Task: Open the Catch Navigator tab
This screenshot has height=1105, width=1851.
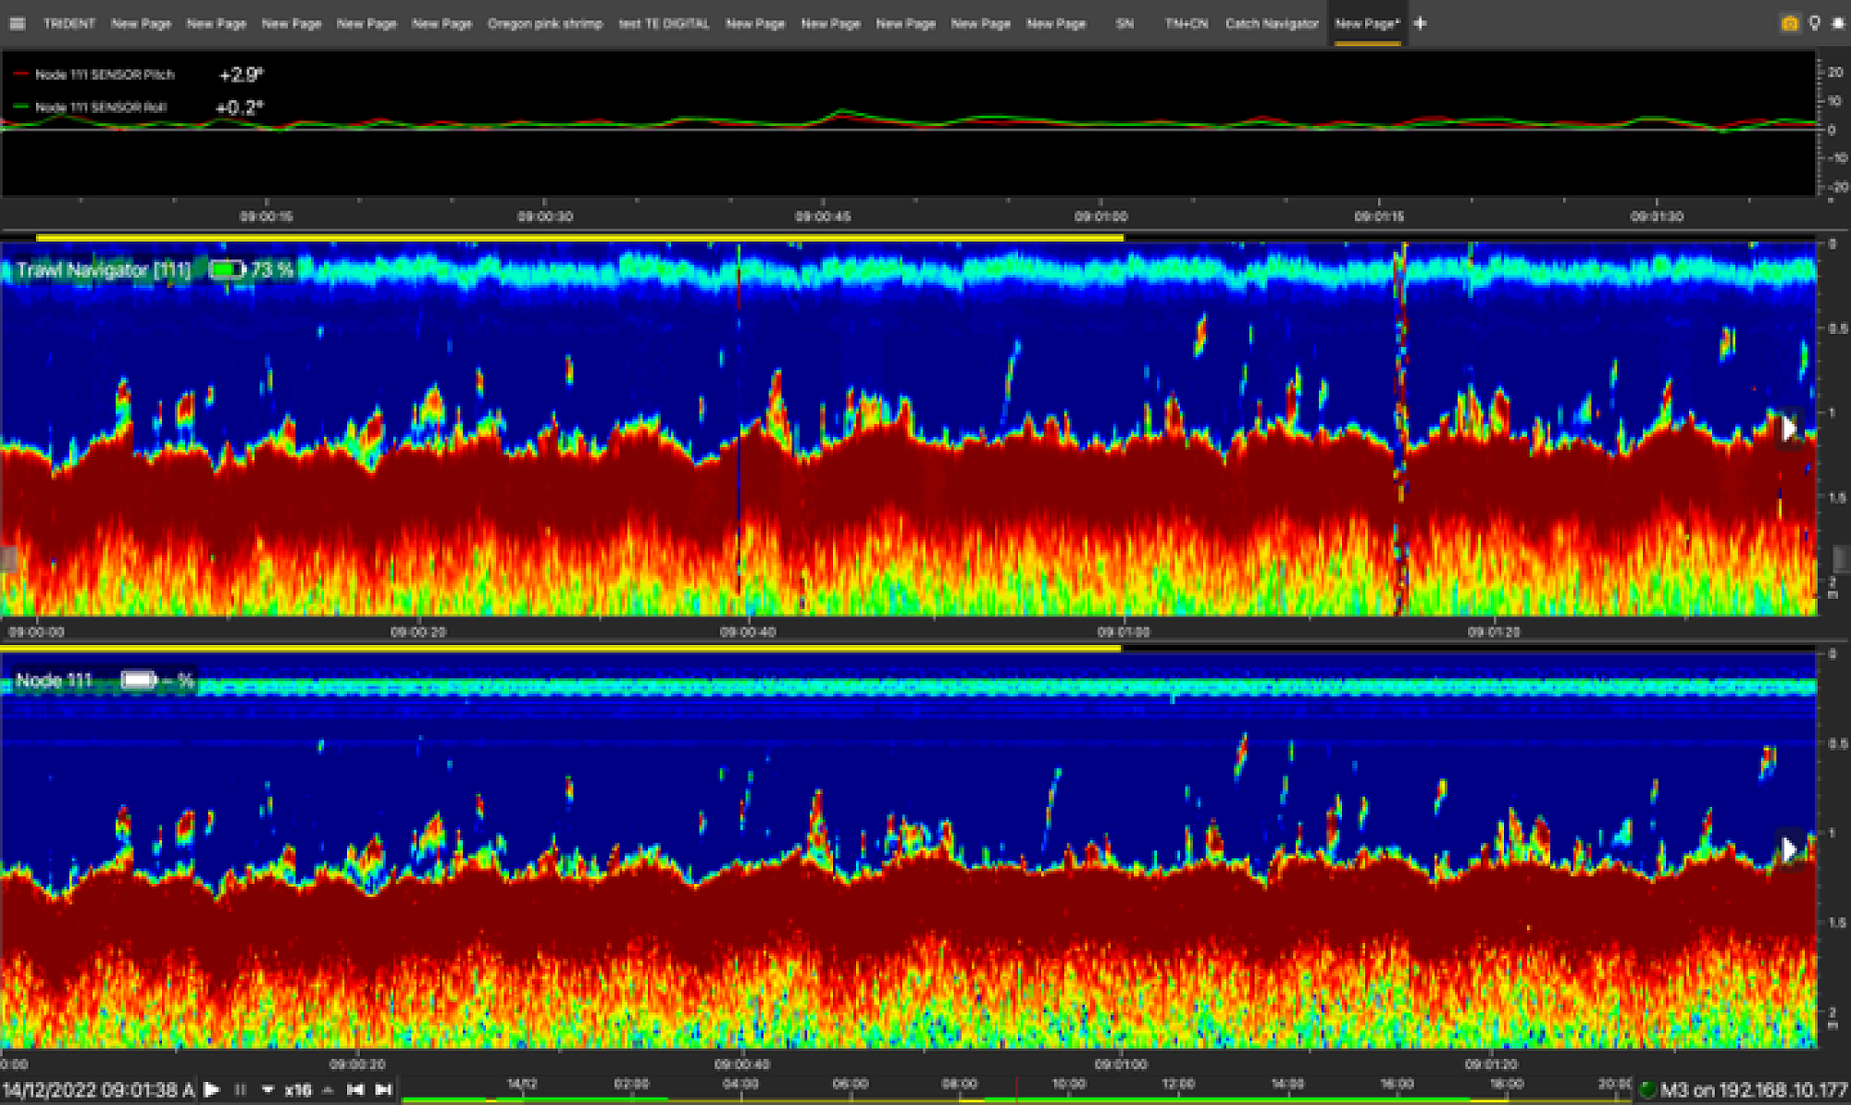Action: [x=1271, y=23]
